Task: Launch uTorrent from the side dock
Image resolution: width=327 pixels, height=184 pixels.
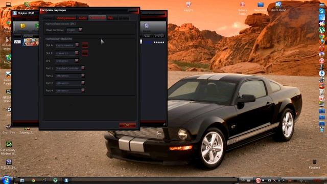Action: 322,30
